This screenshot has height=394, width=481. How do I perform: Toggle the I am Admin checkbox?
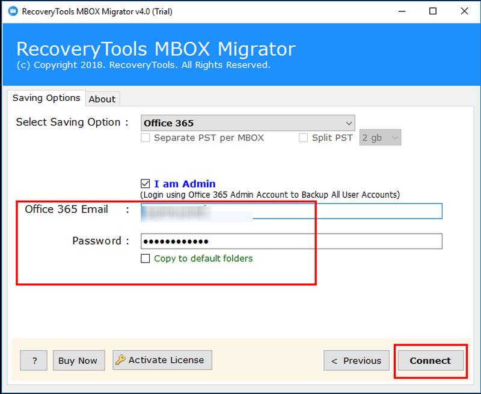click(145, 184)
